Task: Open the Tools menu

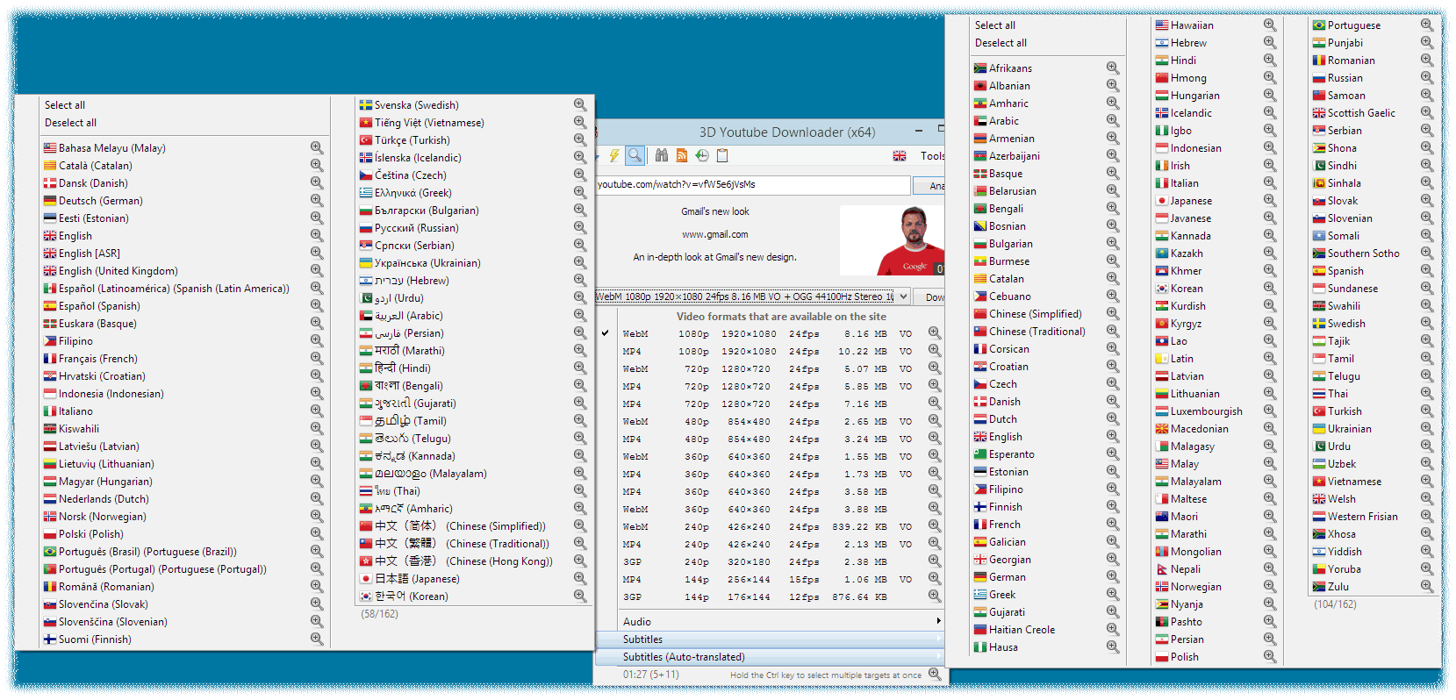Action: 932,155
